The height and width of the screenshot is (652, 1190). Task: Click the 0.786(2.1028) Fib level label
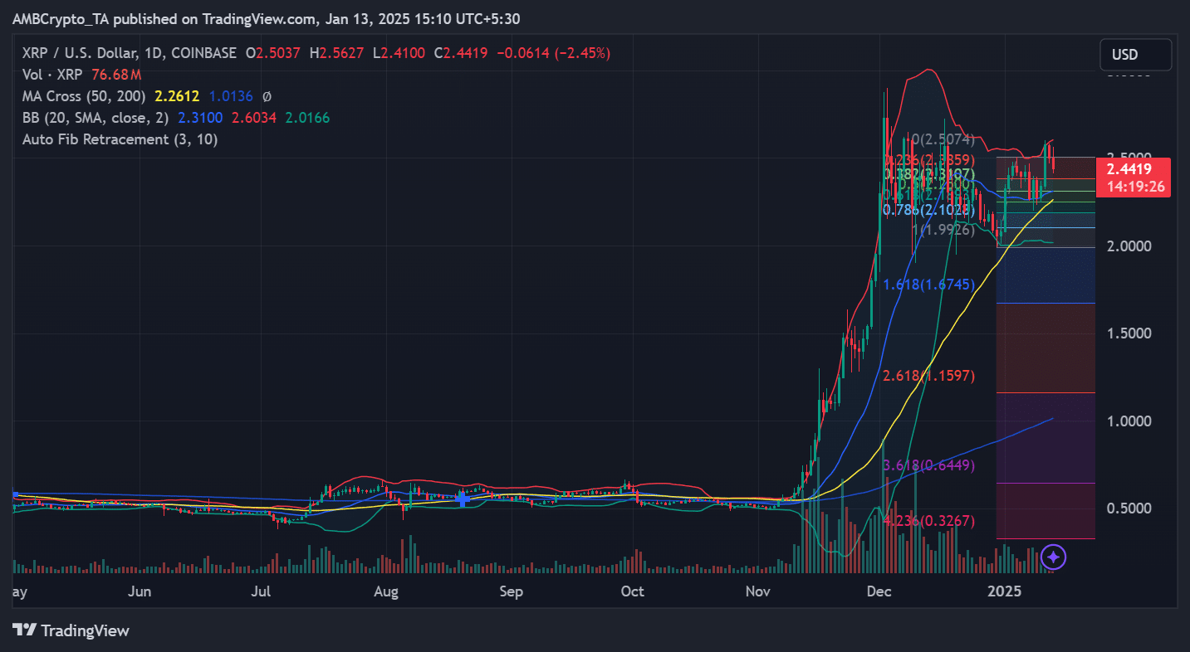[x=929, y=210]
